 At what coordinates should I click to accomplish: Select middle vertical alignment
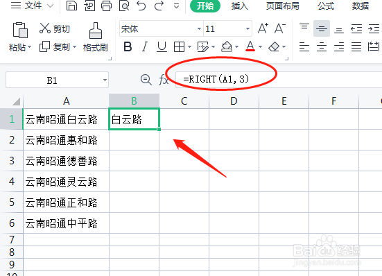click(x=322, y=28)
